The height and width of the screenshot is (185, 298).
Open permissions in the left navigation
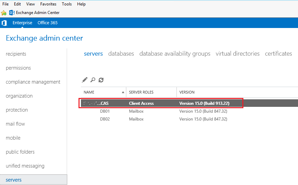(x=18, y=68)
